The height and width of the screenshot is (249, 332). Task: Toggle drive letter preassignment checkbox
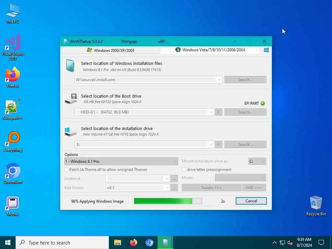pyautogui.click(x=184, y=169)
